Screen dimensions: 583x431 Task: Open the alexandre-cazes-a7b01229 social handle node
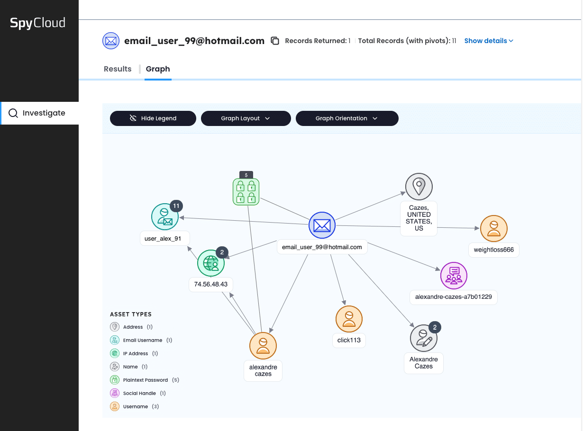click(454, 276)
